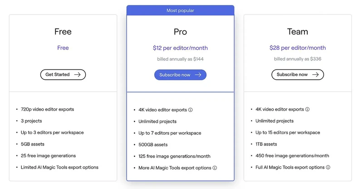Screen dimensions: 363x189
Task: Select the Pro plan heading
Action: tap(180, 32)
